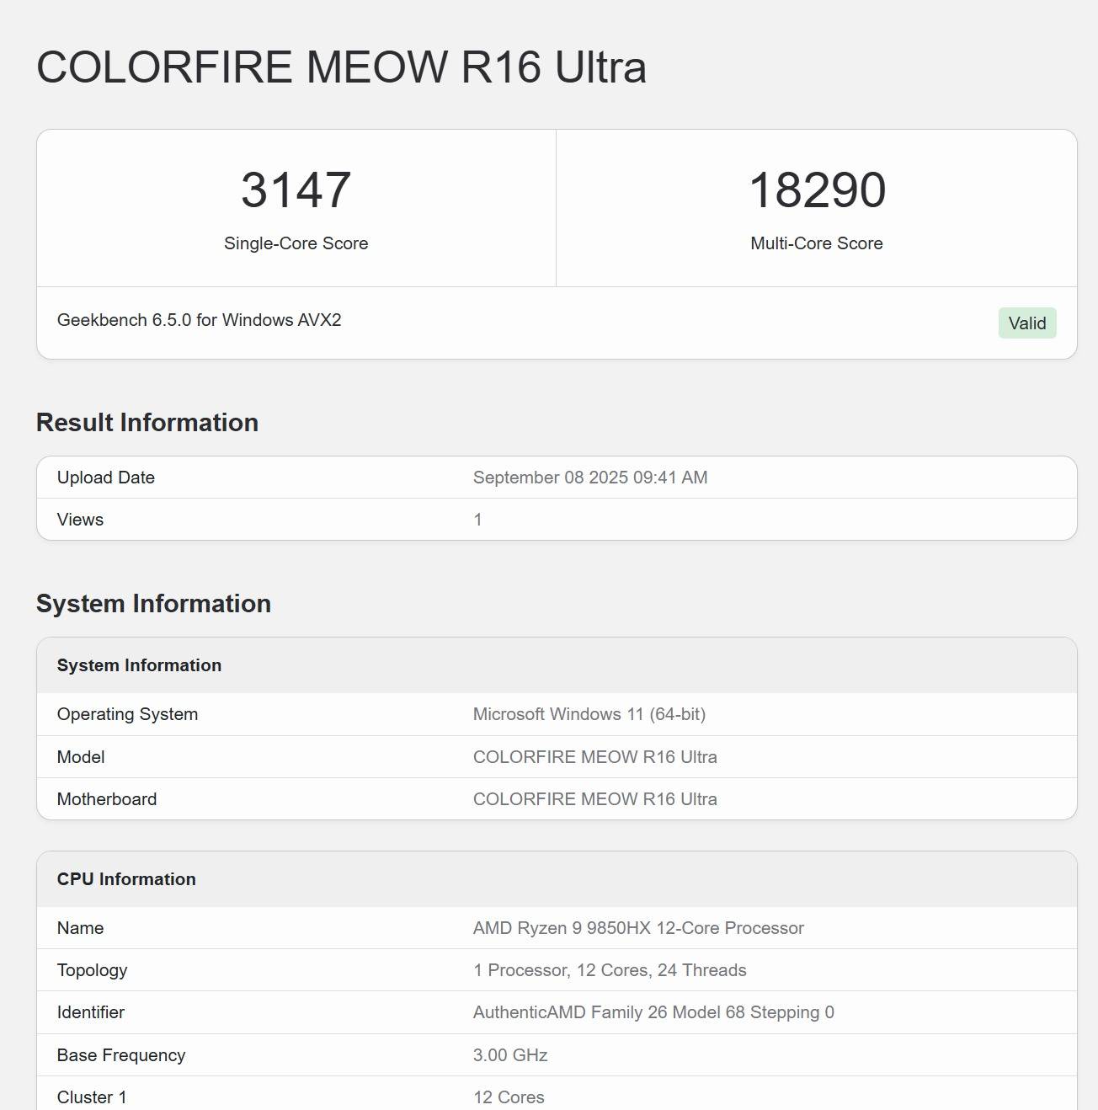Click the single-core score 3147

[296, 190]
